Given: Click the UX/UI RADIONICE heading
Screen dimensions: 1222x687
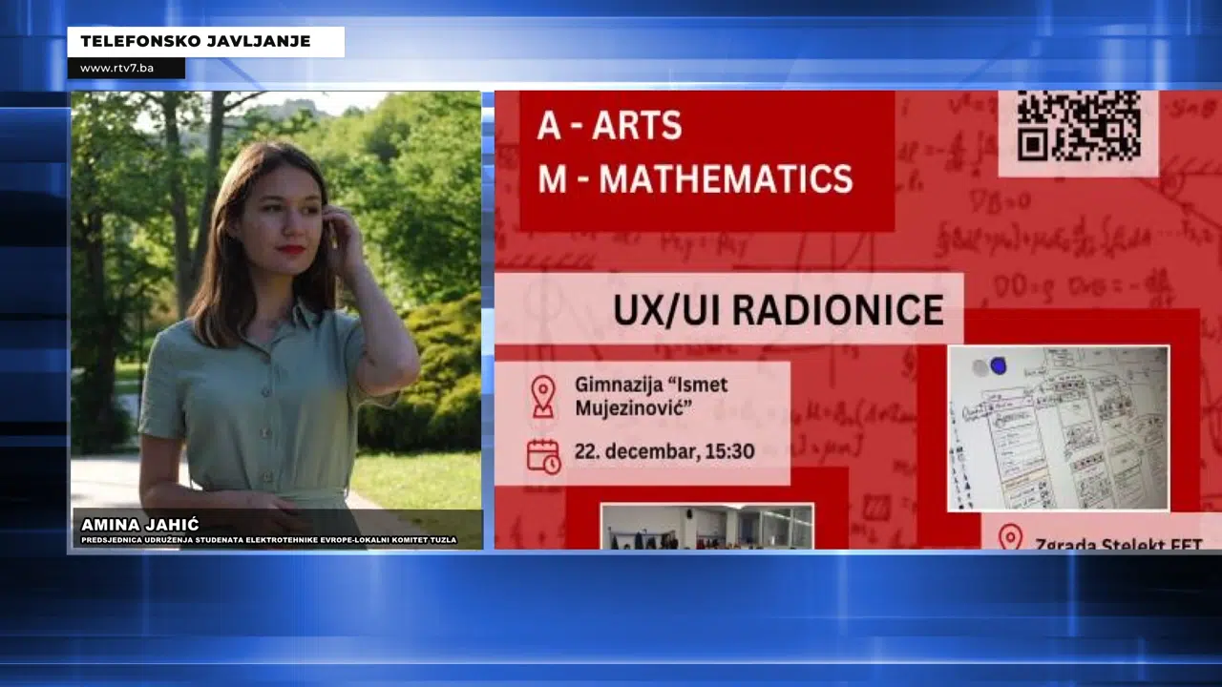Looking at the screenshot, I should click(778, 310).
